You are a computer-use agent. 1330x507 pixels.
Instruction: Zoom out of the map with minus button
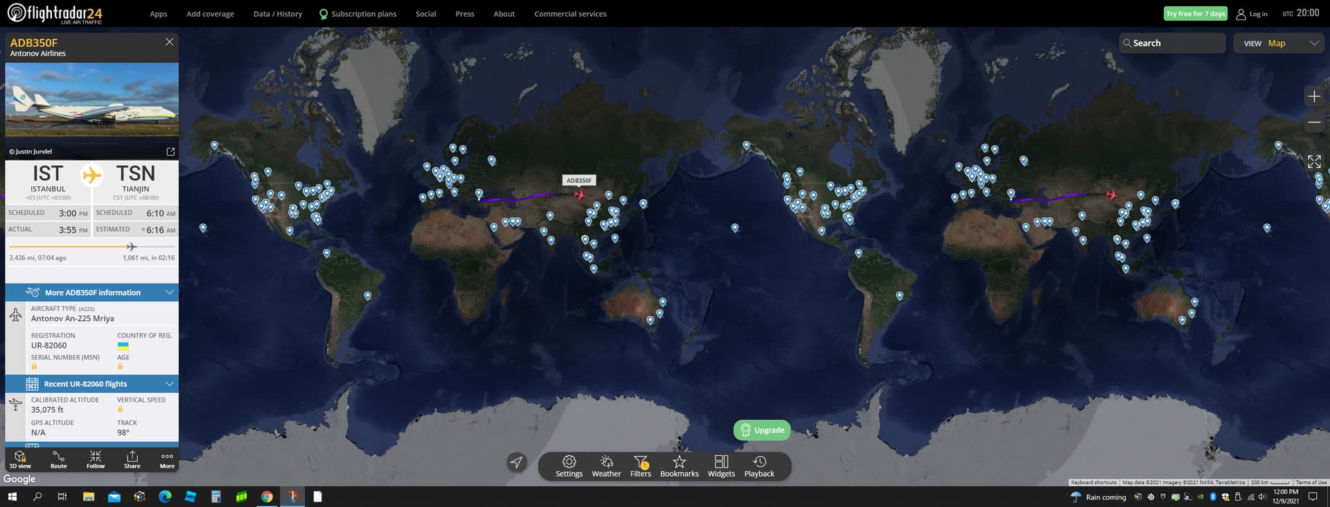point(1314,122)
